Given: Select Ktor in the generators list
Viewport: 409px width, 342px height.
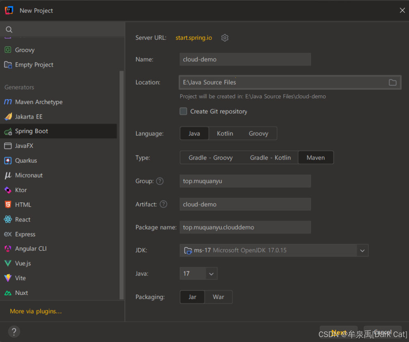Looking at the screenshot, I should pyautogui.click(x=58, y=190).
